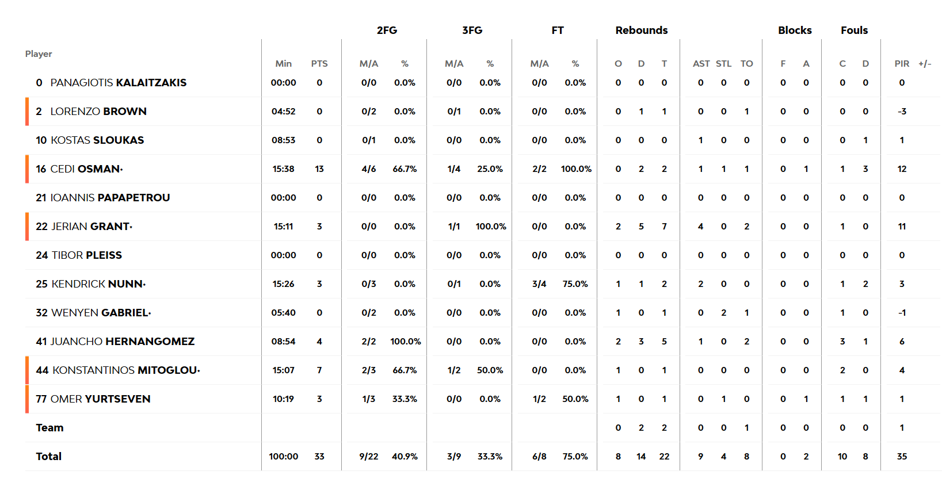Screen dimensions: 942x490
Task: Open Panagiotis Kalaitzakis player profile link
Action: 118,83
